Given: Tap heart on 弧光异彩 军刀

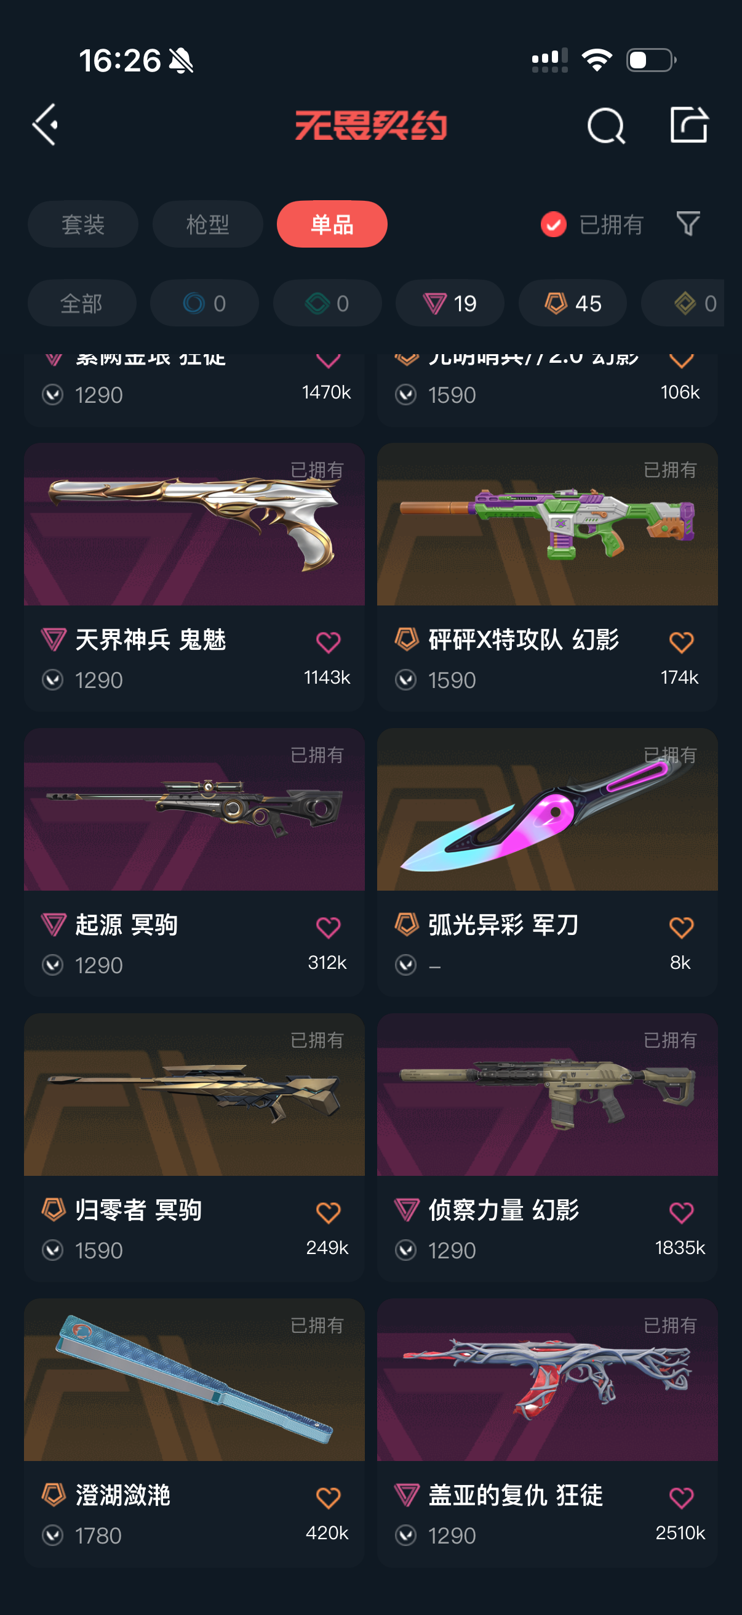Looking at the screenshot, I should 681,926.
